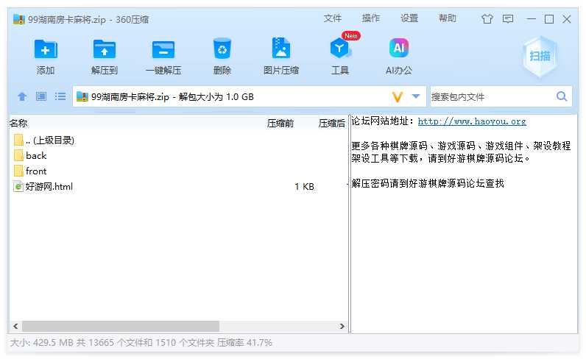The width and height of the screenshot is (586, 359).
Task: Open the http://www.haoyou.org link
Action: (x=472, y=121)
